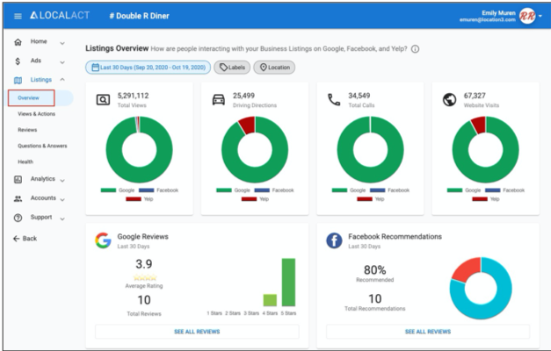The height and width of the screenshot is (351, 551).
Task: Open the Last 30 Days date range filter
Action: point(148,68)
